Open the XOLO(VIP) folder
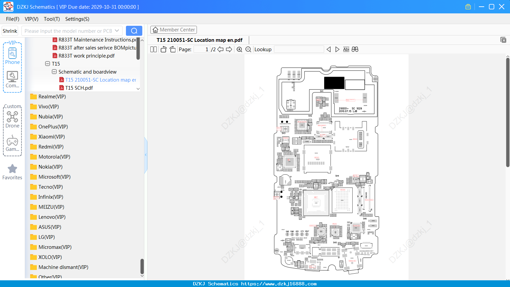This screenshot has height=287, width=510. click(46, 257)
